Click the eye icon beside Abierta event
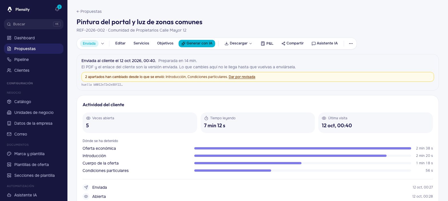The width and height of the screenshot is (448, 201). click(86, 196)
